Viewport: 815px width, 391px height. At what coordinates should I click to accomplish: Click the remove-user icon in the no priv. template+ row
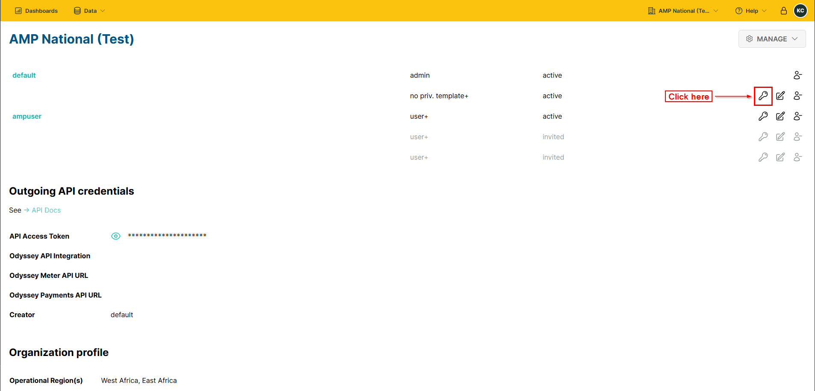797,96
